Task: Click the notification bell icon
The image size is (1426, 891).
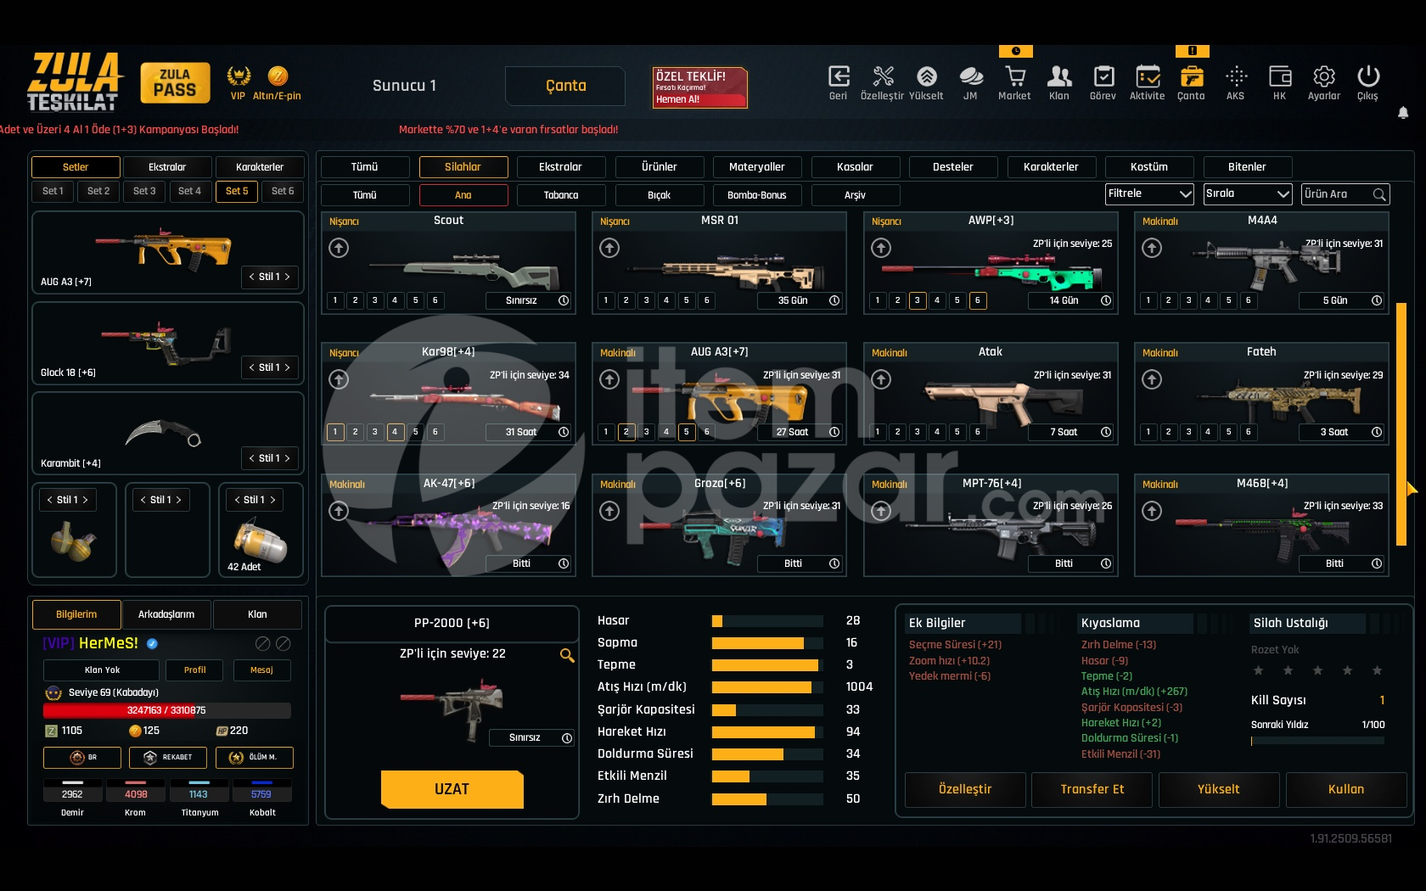Action: 1403,113
